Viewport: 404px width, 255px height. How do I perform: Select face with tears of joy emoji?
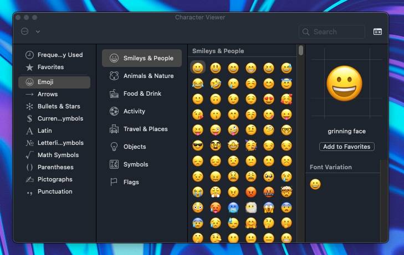[198, 84]
